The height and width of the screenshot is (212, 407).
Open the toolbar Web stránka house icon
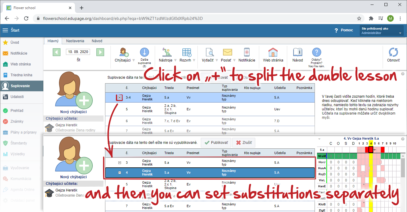[x=273, y=52]
